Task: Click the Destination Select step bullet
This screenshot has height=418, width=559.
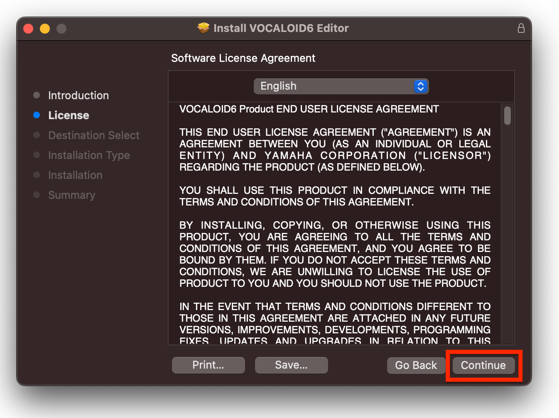Action: coord(37,135)
